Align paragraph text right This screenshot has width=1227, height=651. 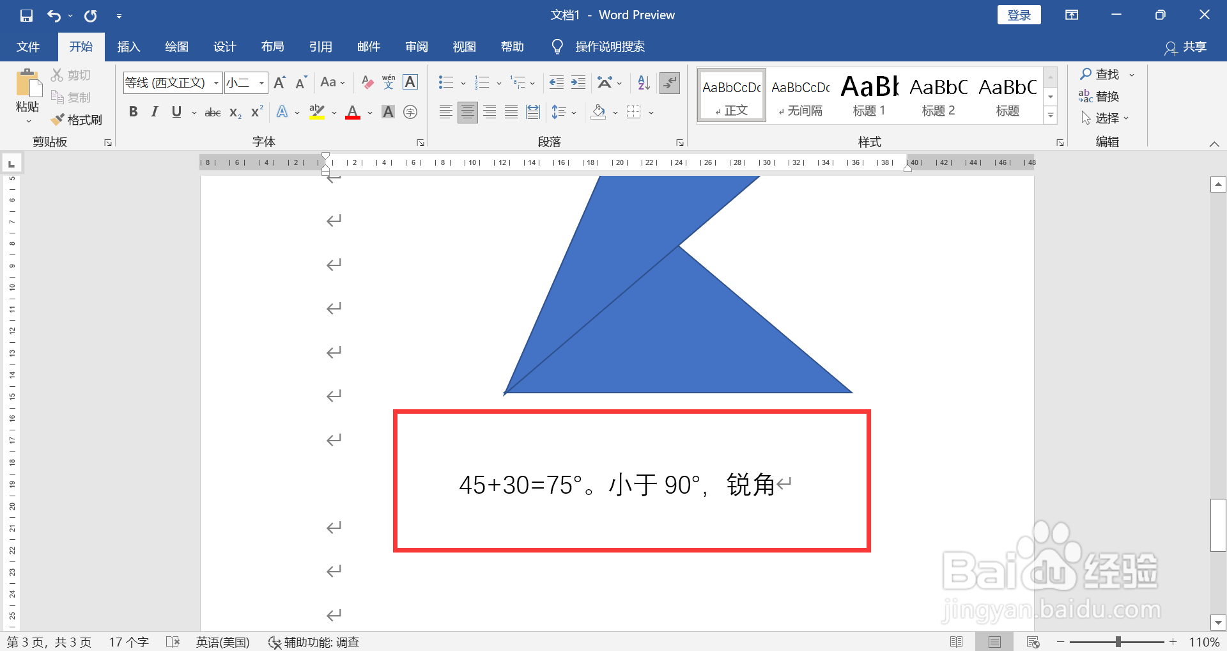click(x=490, y=112)
